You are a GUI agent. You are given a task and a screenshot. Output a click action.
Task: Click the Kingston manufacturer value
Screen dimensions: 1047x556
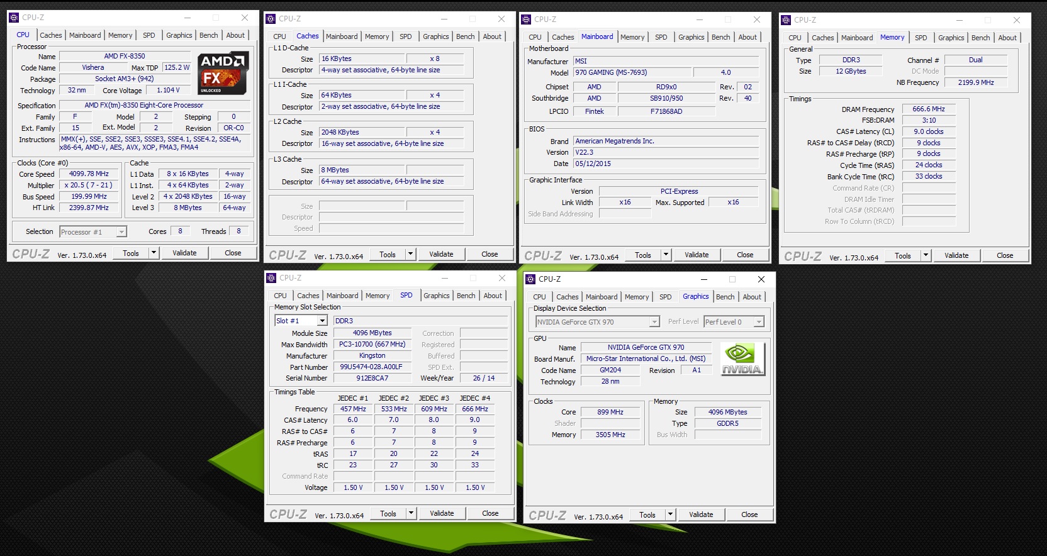tap(372, 355)
